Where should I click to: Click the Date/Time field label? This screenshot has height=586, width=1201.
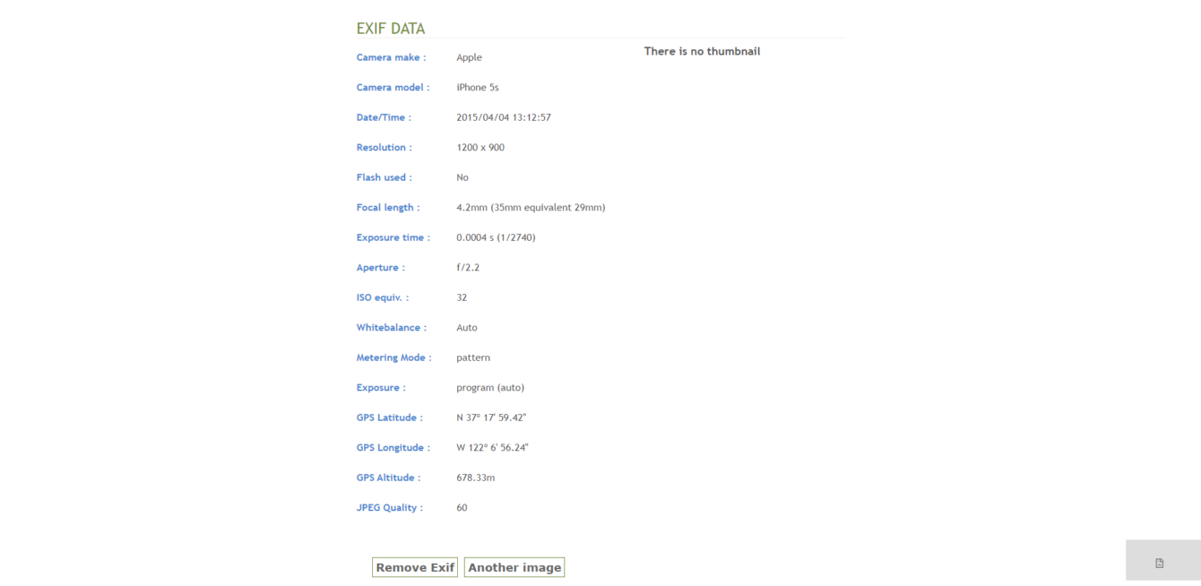pyautogui.click(x=384, y=117)
